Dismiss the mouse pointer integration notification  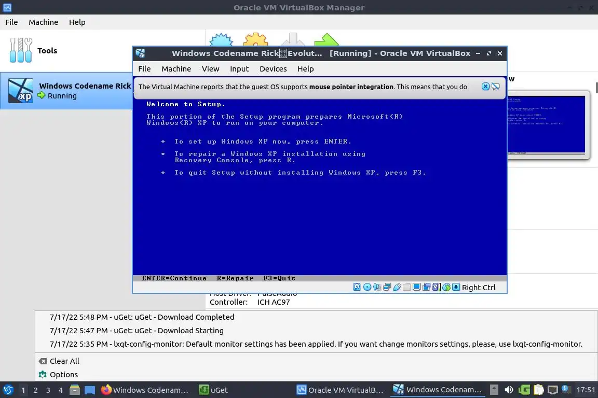click(485, 87)
